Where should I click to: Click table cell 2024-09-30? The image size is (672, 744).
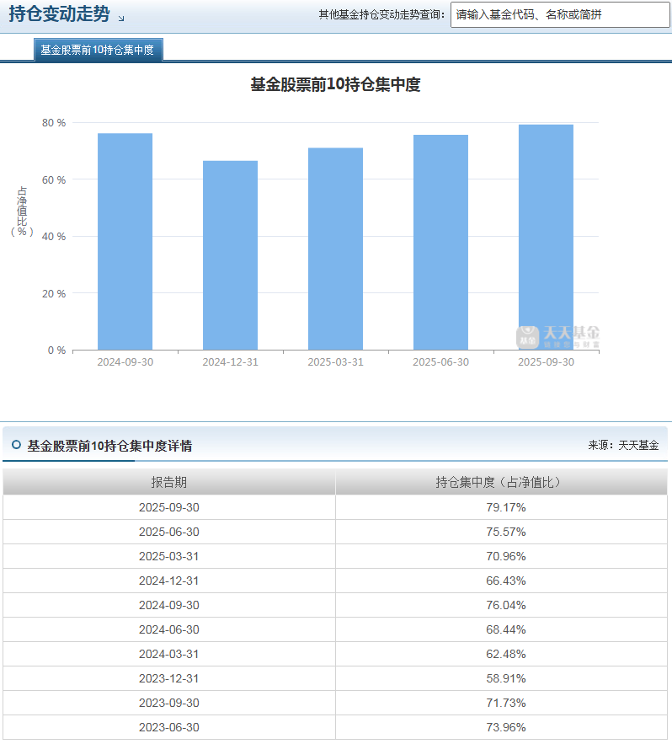tap(168, 605)
